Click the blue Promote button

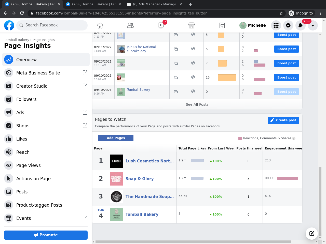coord(46,235)
